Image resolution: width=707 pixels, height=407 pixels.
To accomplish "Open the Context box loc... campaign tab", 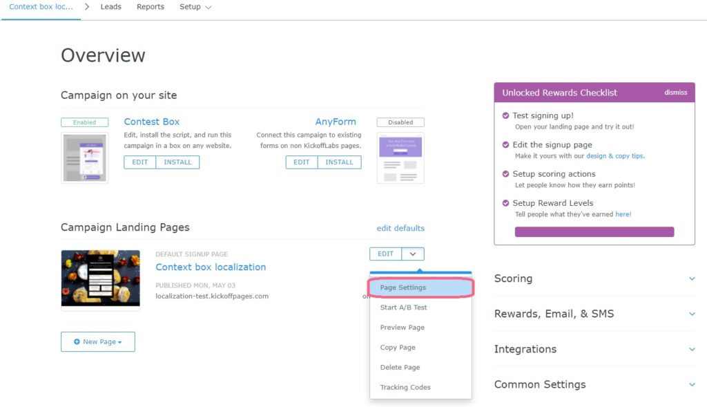I will coord(41,7).
